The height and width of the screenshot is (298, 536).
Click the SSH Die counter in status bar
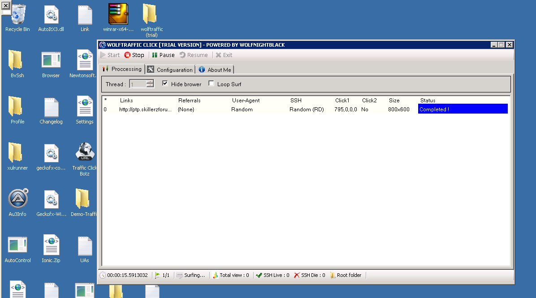point(309,275)
